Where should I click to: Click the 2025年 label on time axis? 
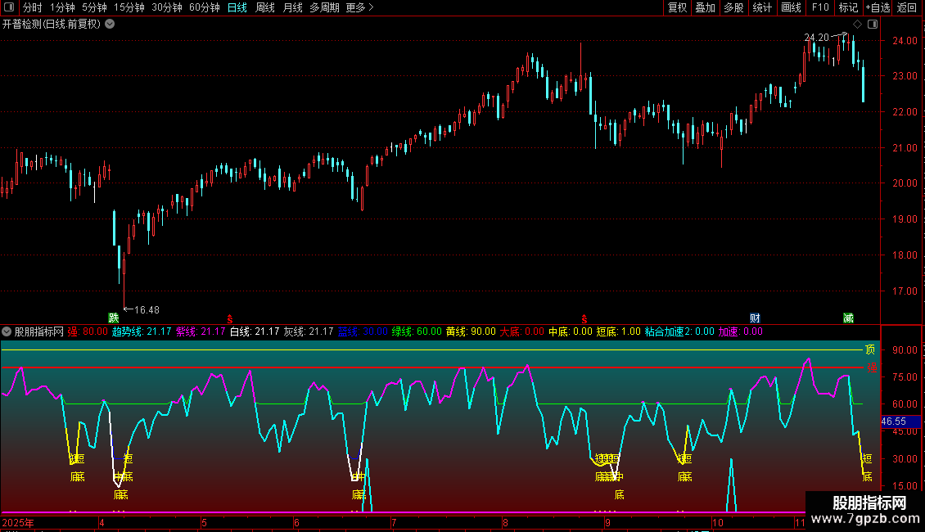tap(18, 522)
